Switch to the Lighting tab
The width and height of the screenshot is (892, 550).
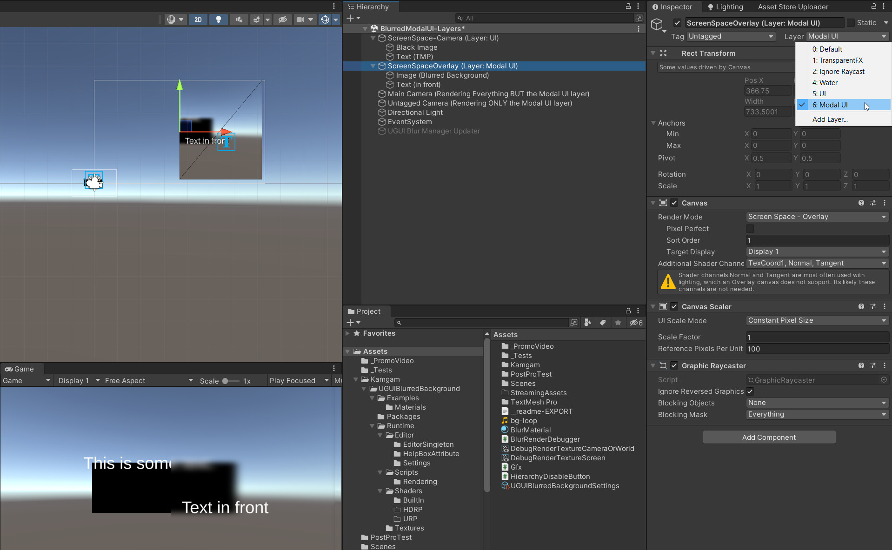(725, 7)
